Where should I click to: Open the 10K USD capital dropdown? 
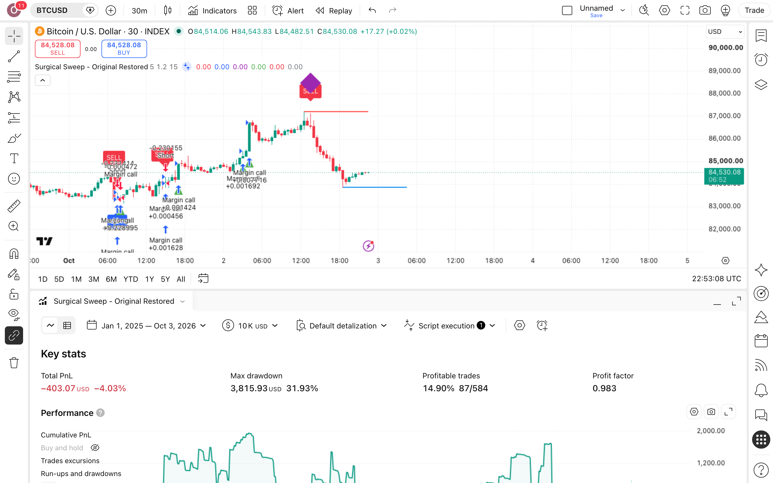click(x=250, y=325)
